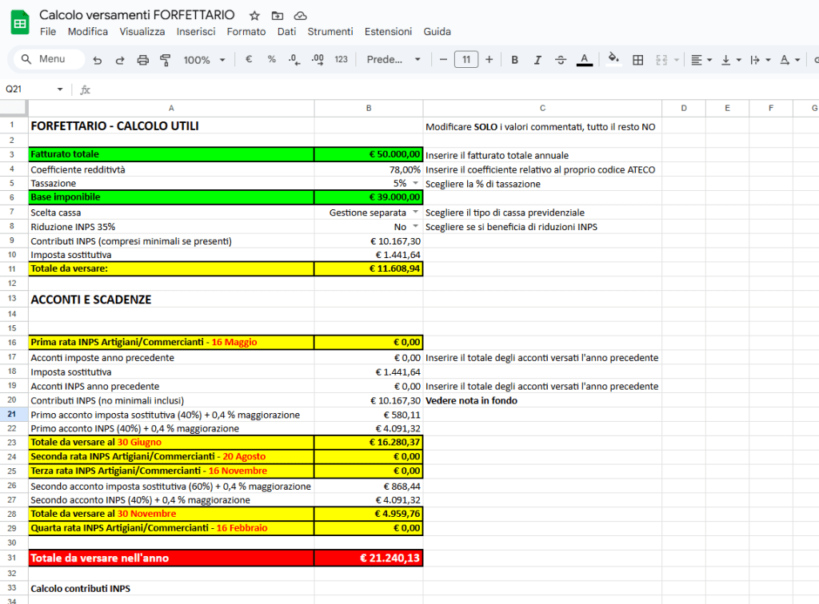
Task: Click the select-all corner box
Action: pos(13,108)
